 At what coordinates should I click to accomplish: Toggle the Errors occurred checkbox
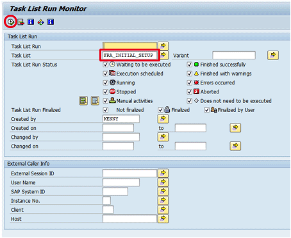pos(189,83)
